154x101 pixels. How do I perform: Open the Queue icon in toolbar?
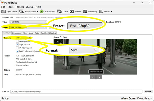pos(59,12)
